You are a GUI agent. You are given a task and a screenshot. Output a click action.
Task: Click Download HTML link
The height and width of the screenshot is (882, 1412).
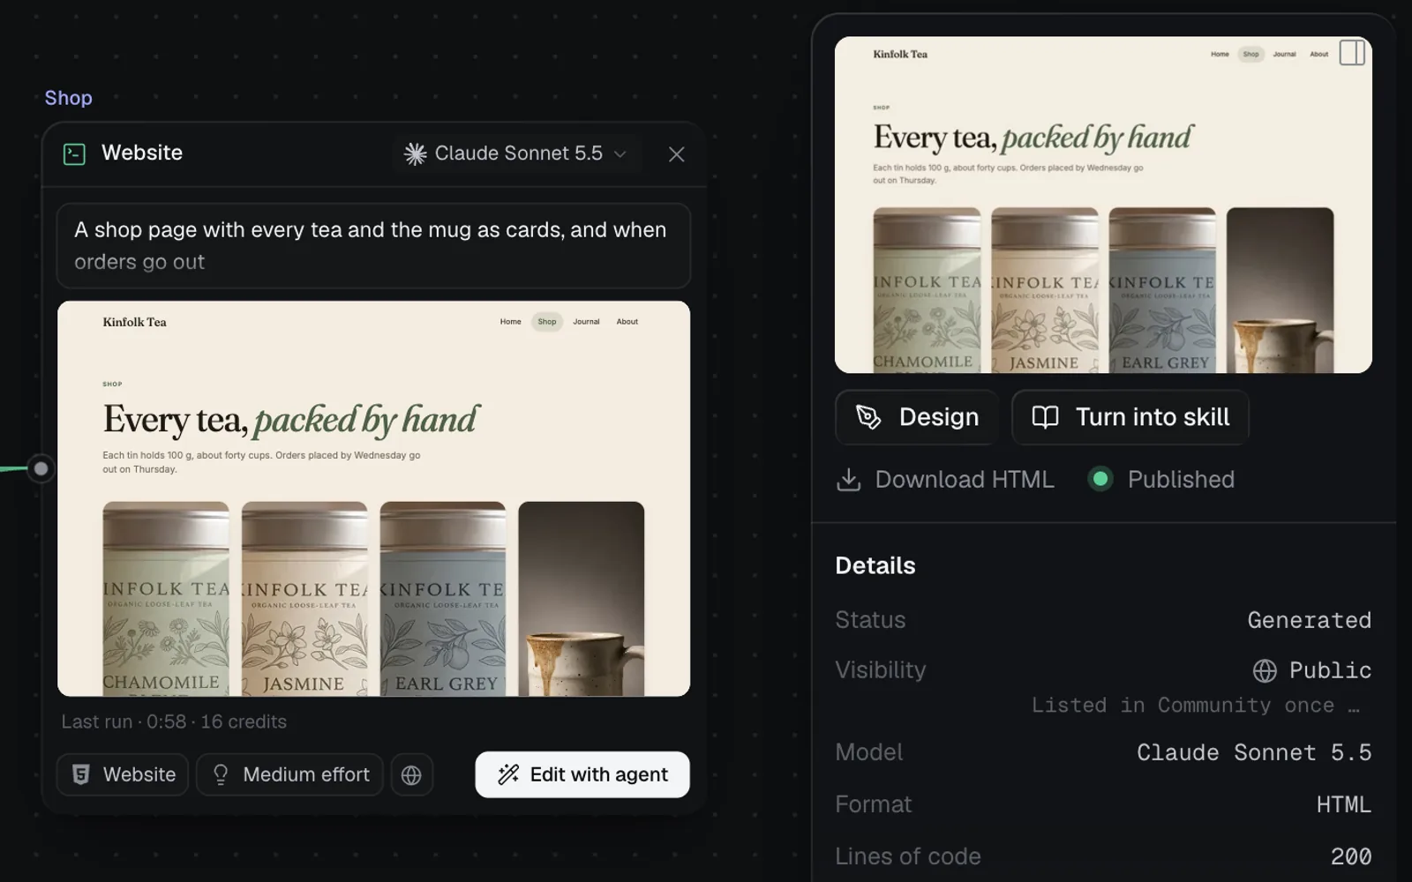[945, 479]
